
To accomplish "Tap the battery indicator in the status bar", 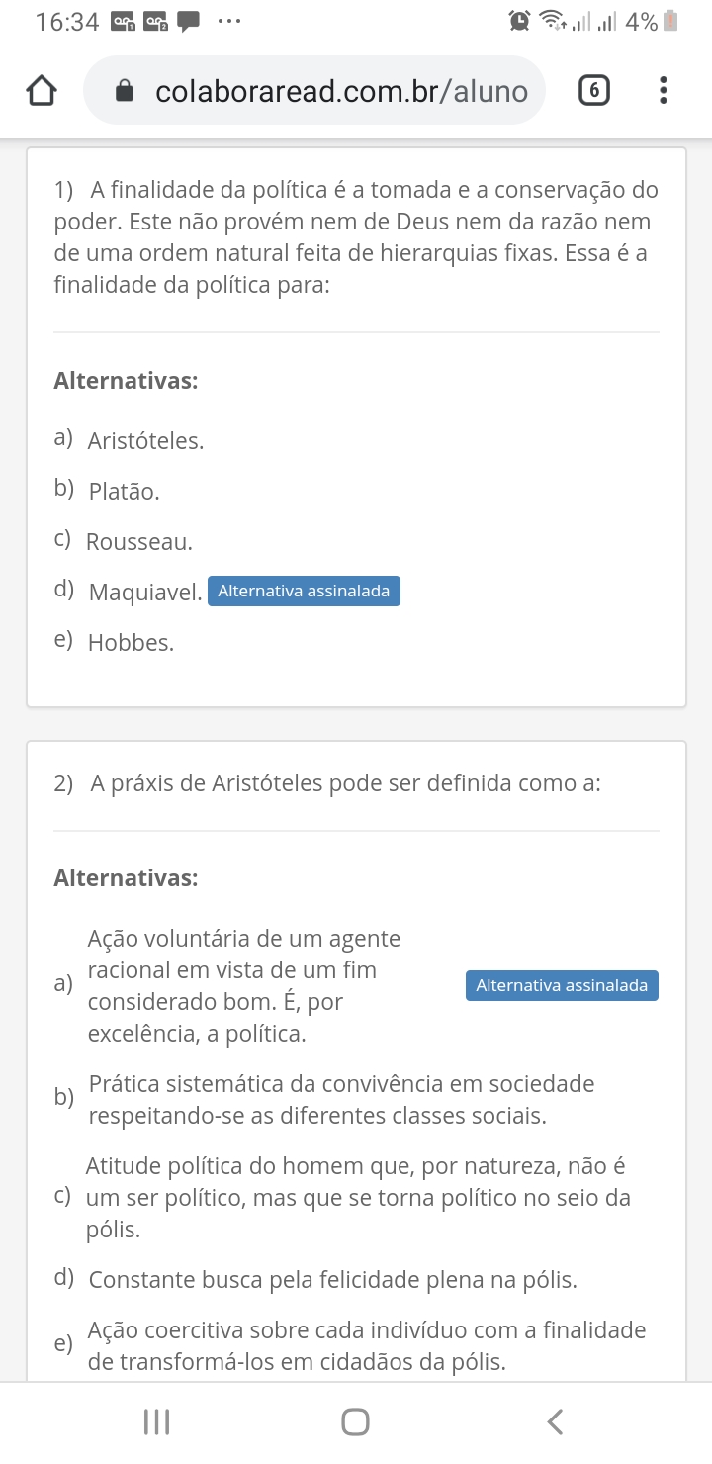I will point(670,21).
